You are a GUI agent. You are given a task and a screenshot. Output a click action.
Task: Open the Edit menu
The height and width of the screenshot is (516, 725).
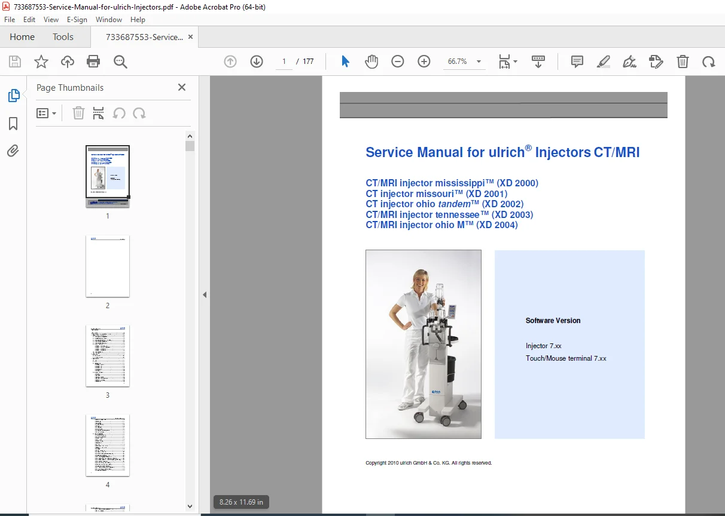(29, 20)
